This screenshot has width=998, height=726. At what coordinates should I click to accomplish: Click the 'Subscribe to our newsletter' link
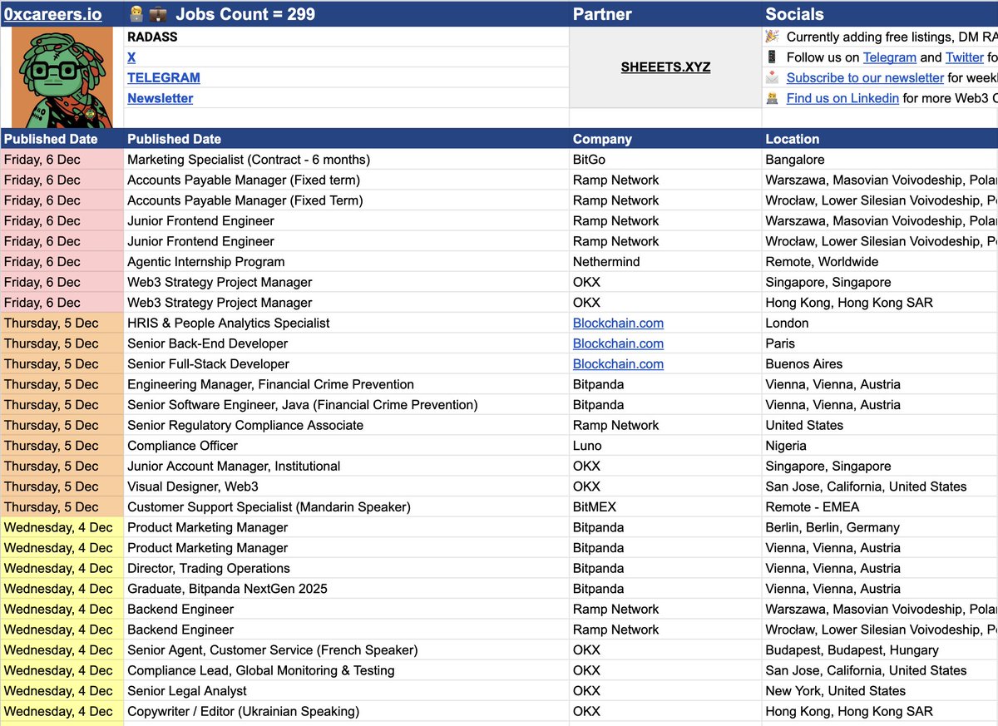[x=865, y=77]
